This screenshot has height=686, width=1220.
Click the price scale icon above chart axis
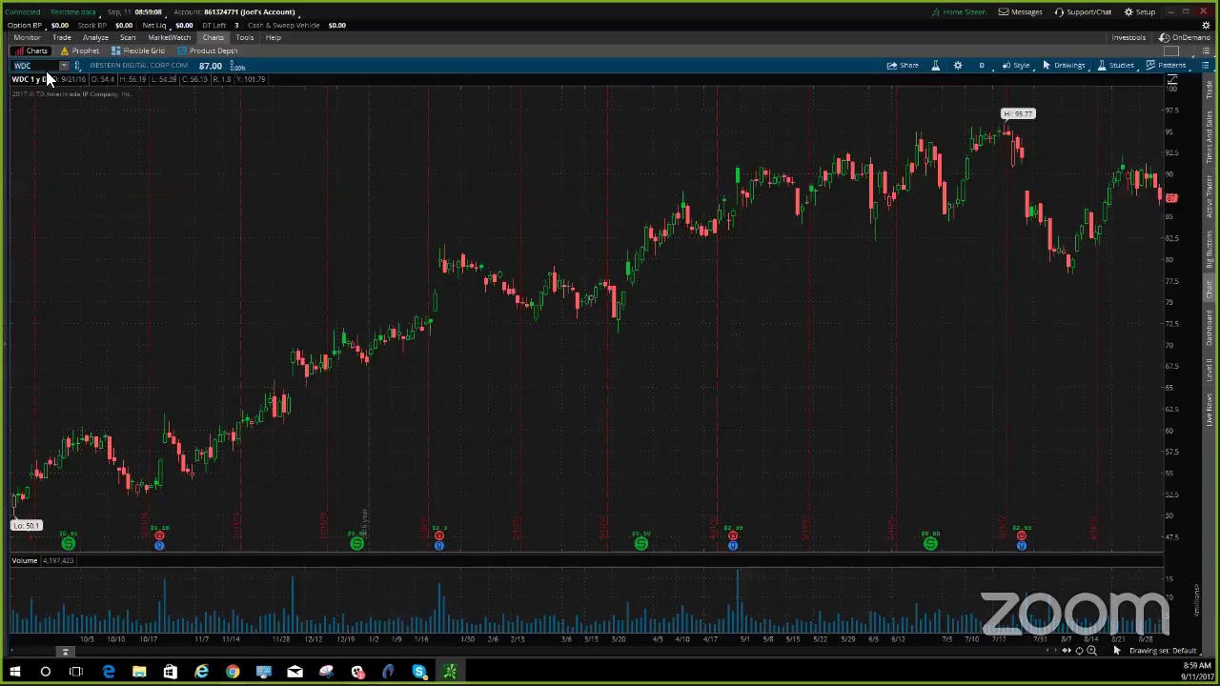click(x=1172, y=82)
